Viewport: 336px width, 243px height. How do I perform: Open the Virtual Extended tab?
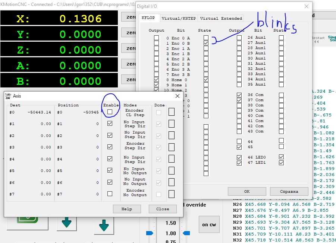point(221,18)
